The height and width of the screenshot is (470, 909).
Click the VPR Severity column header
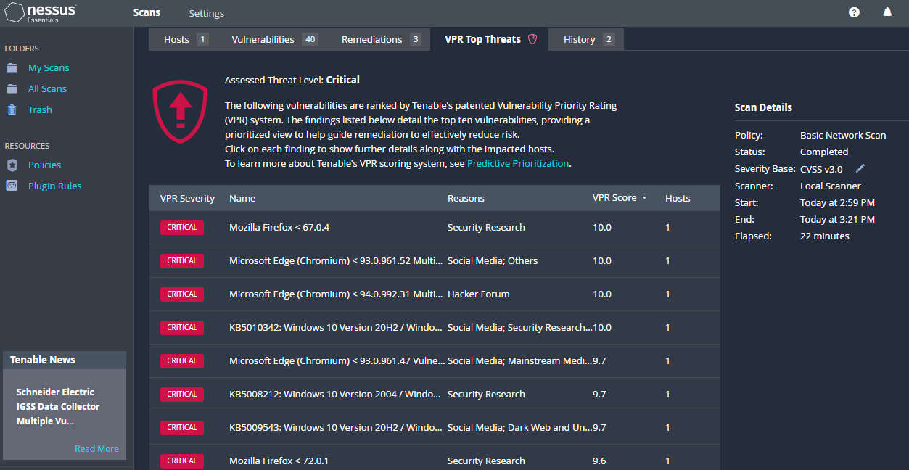[x=187, y=198]
